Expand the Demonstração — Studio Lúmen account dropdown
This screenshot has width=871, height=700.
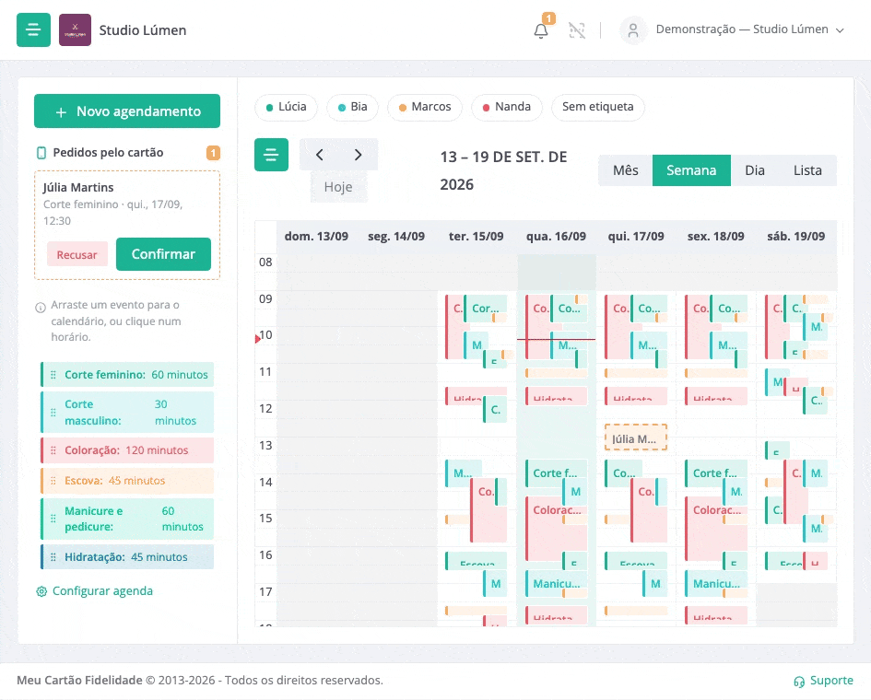coord(750,29)
